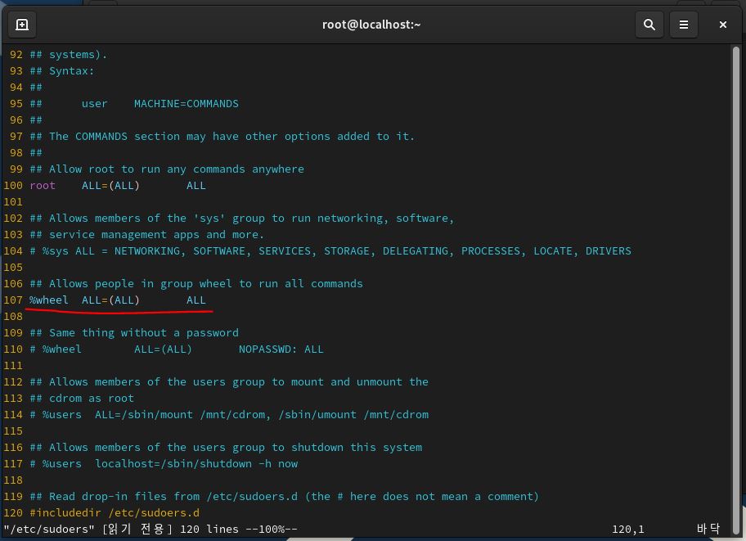The height and width of the screenshot is (541, 746).
Task: Click 'The COMMANDS section may have other options' line
Action: click(222, 137)
